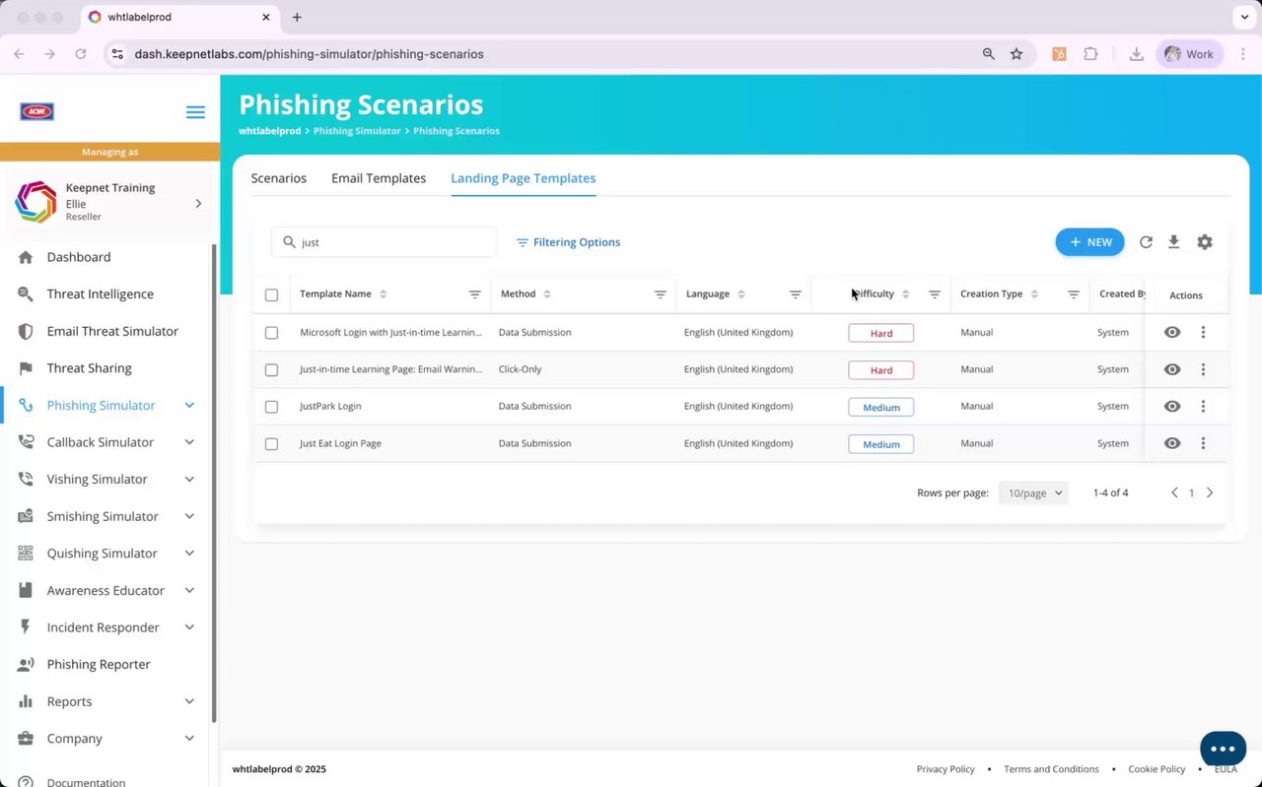Viewport: 1262px width, 787px height.
Task: Open the rows per page dropdown
Action: coord(1033,492)
